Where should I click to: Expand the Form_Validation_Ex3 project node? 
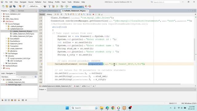point(2,14)
